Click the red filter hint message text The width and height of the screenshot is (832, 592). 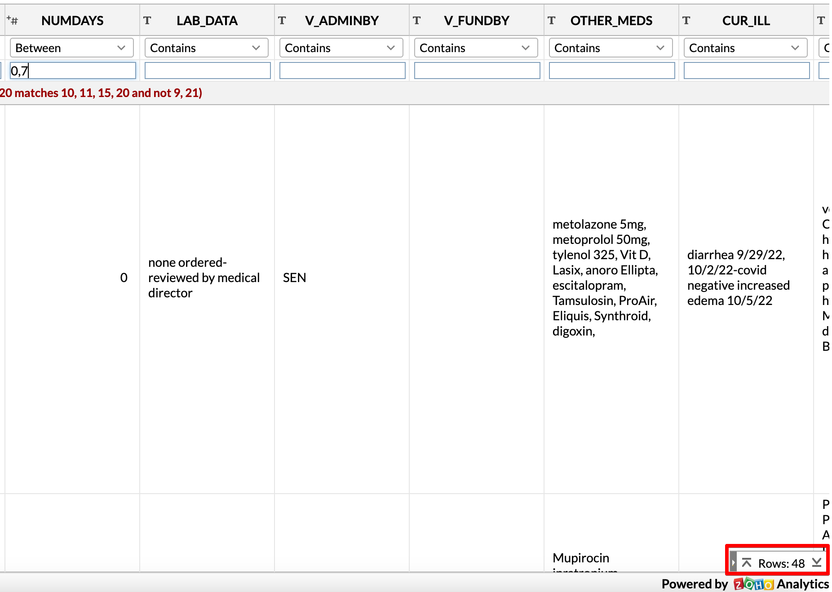tap(101, 93)
